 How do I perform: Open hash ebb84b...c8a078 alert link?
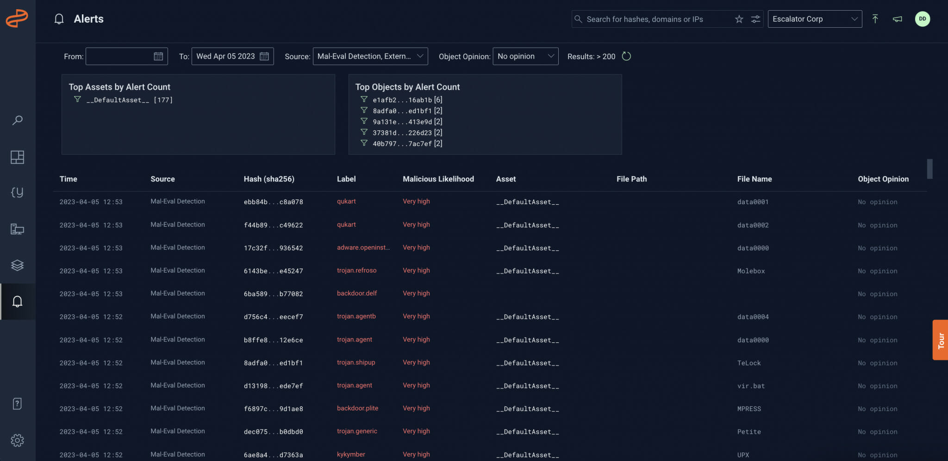coord(273,202)
